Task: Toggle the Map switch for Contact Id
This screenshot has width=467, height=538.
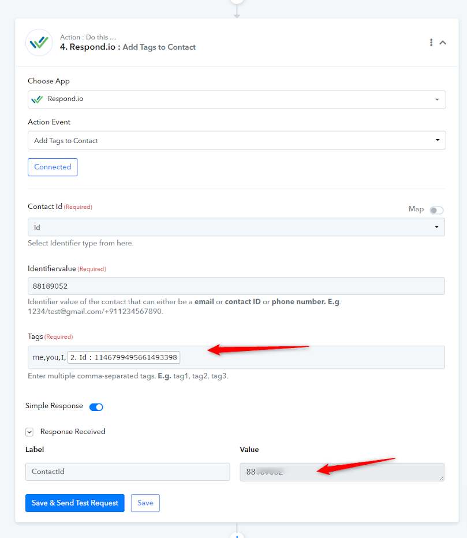Action: click(436, 210)
